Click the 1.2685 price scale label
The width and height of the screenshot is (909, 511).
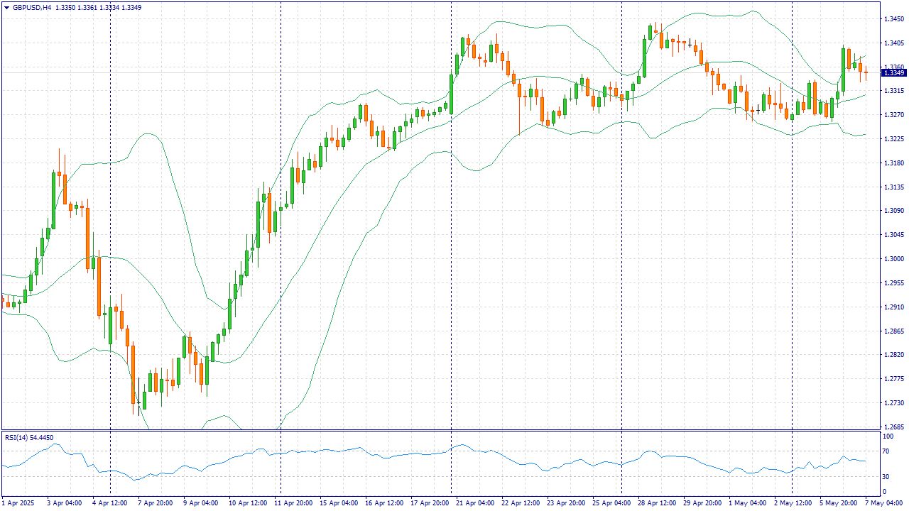[x=893, y=427]
